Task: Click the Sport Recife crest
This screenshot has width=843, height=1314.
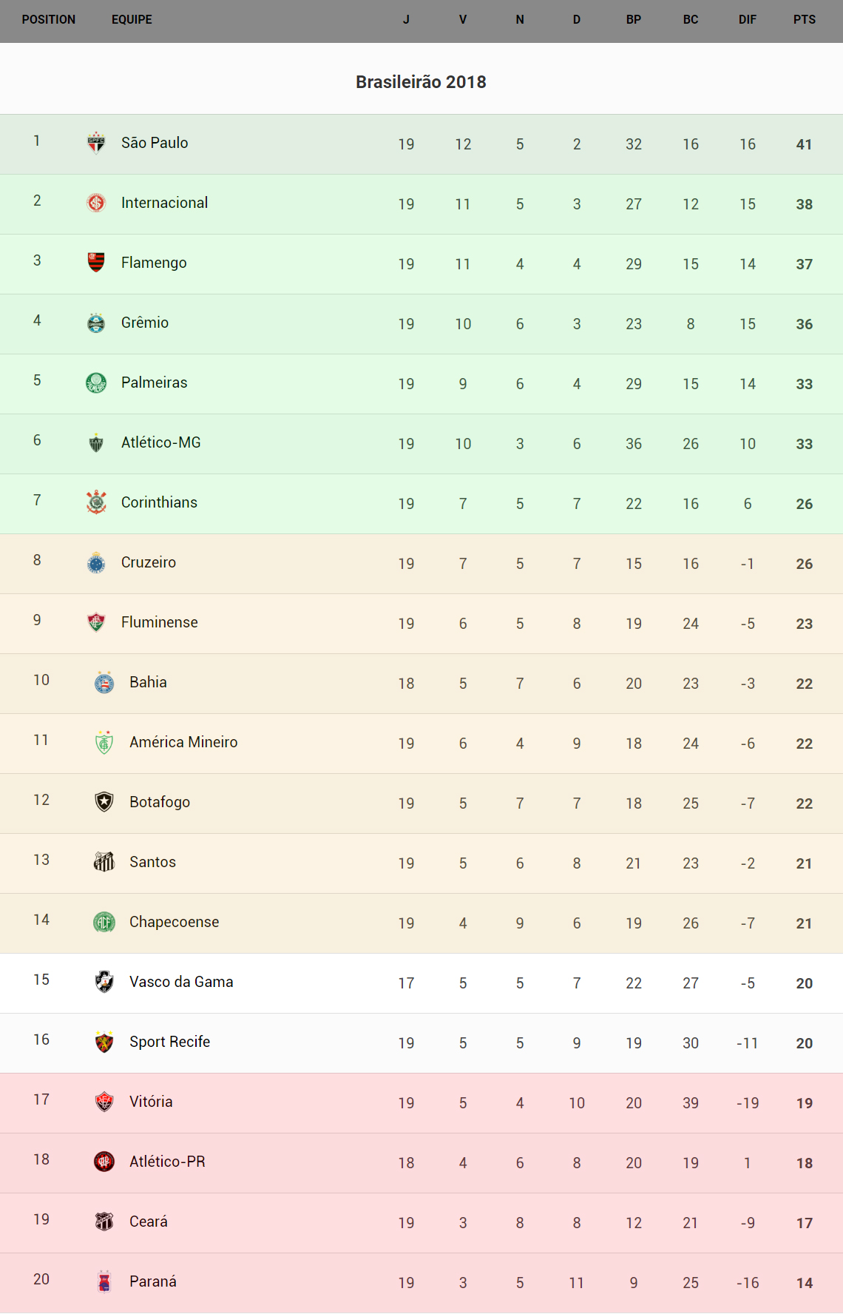Action: click(x=104, y=1042)
